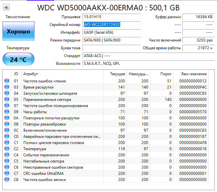
Task: Click status orb for Часы работы row
Action: tap(7, 112)
